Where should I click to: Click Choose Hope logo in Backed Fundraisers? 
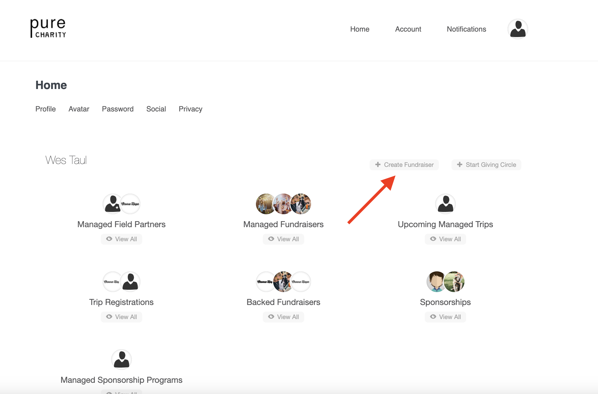pos(301,282)
